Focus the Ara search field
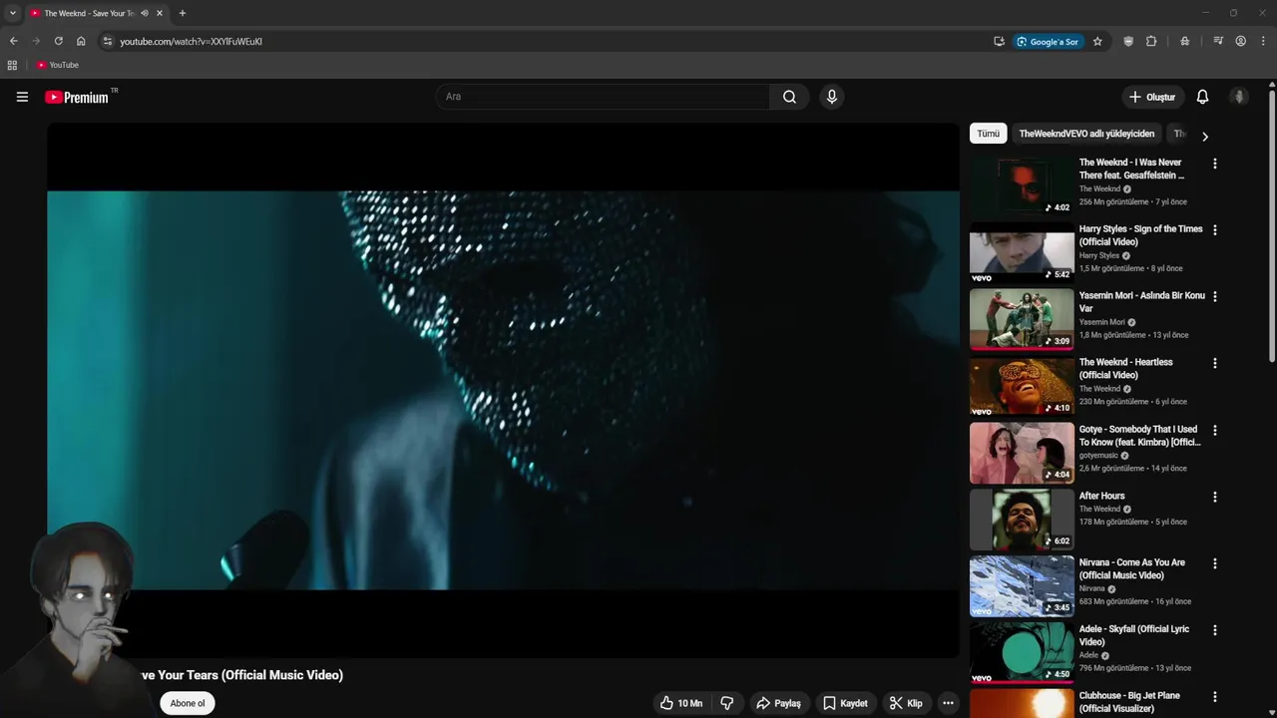 tap(603, 97)
